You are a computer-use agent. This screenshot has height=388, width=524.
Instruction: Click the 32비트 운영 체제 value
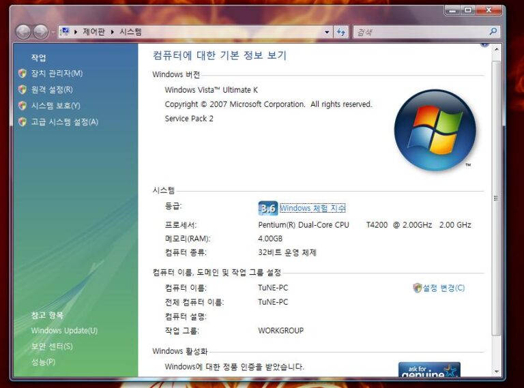pyautogui.click(x=287, y=252)
